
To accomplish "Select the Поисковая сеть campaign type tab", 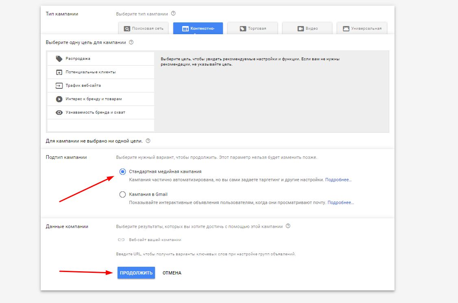I will [x=144, y=29].
